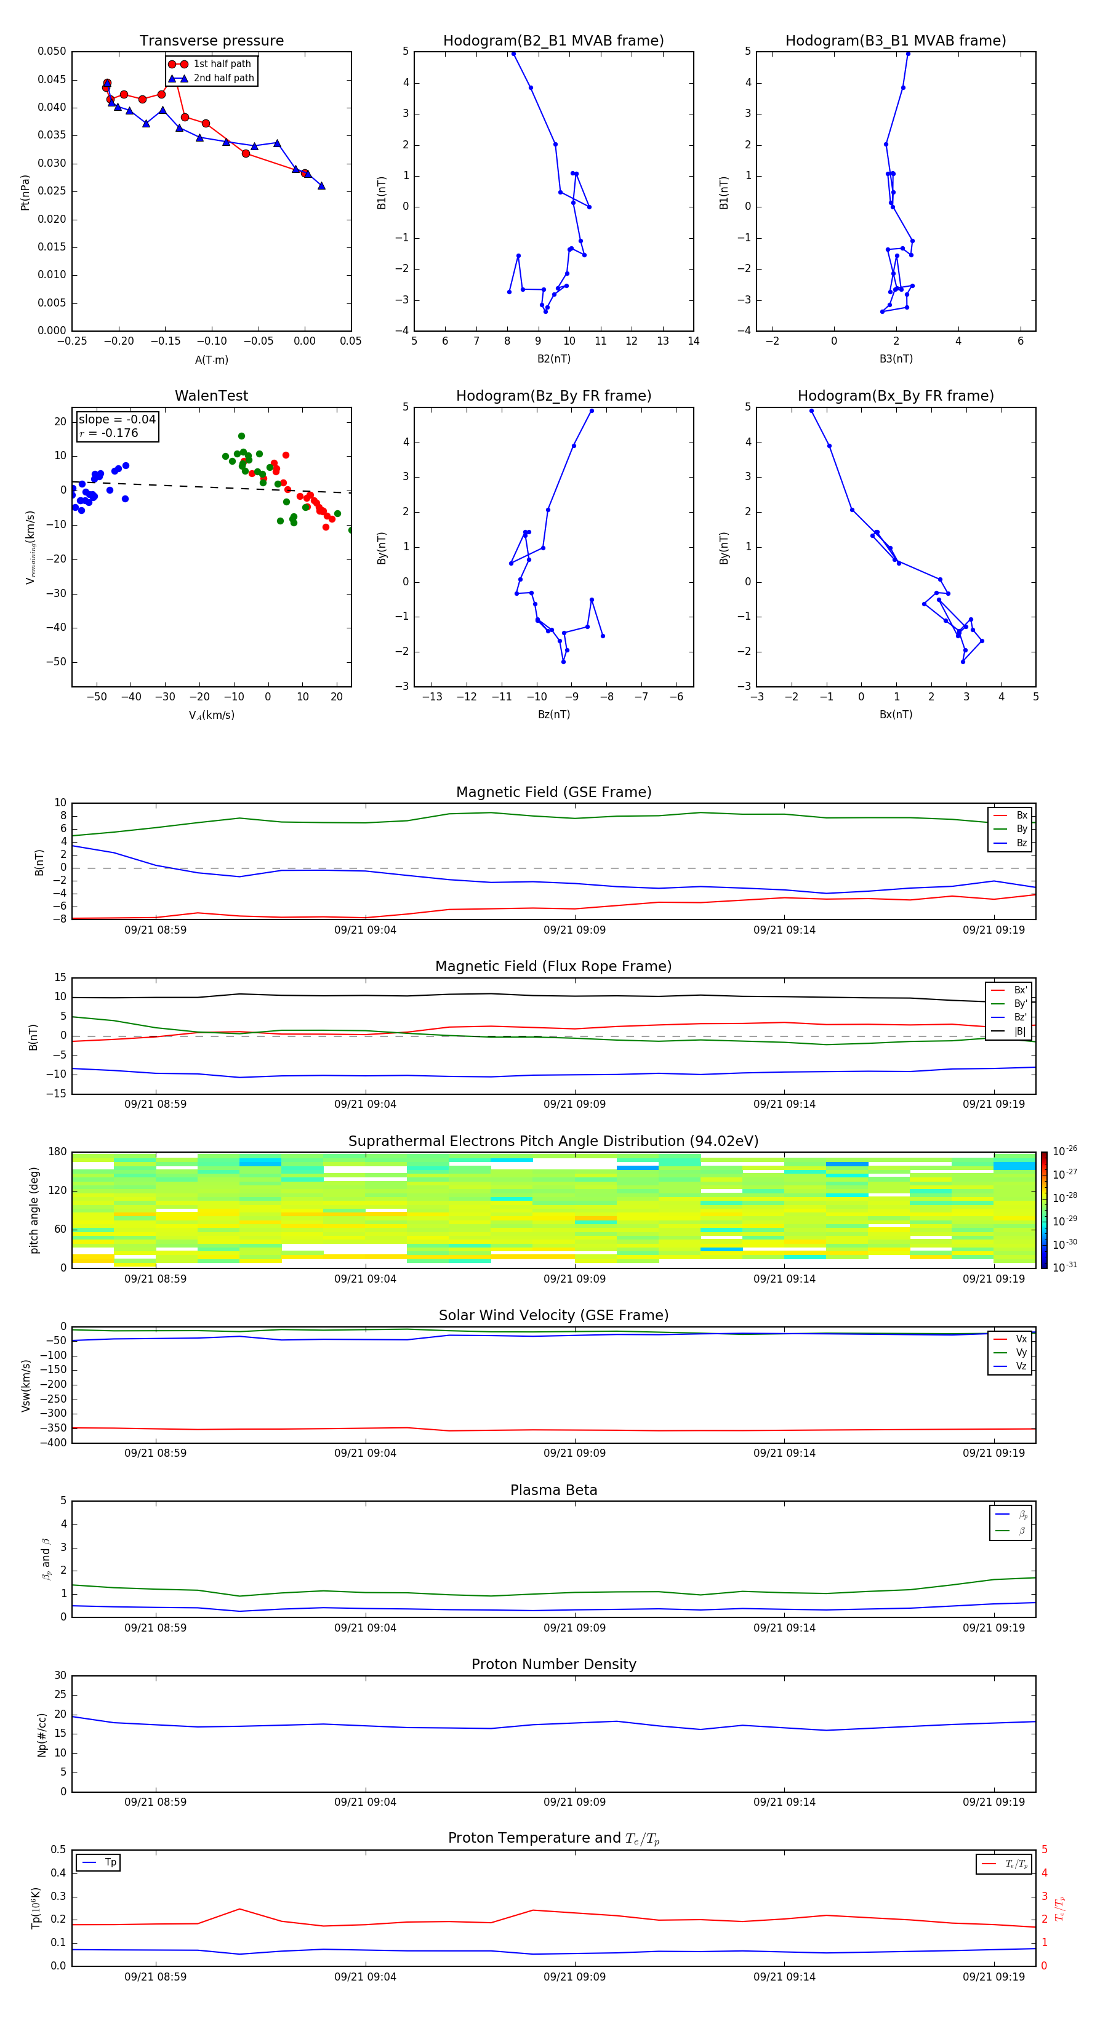The image size is (1108, 2031).
Task: Click the 'Hodogram(Bx_By FR frame)' title
Action: (x=896, y=396)
